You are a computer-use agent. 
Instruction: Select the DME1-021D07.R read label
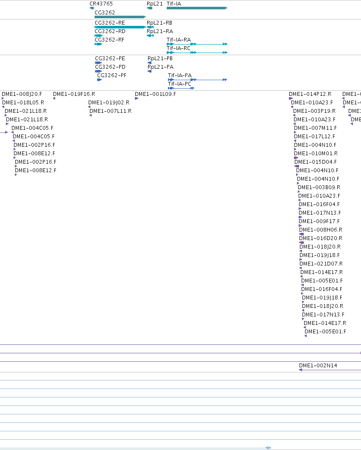(321, 263)
